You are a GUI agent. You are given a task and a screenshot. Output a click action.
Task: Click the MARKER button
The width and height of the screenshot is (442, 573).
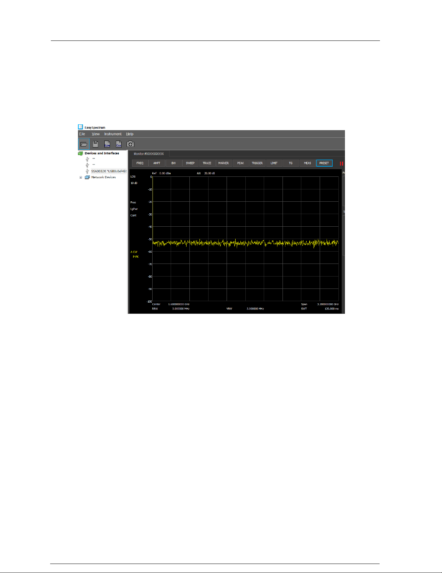[224, 163]
